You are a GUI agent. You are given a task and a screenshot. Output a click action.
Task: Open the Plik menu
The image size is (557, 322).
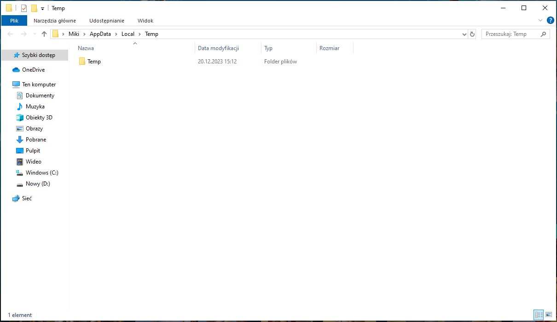(x=14, y=21)
